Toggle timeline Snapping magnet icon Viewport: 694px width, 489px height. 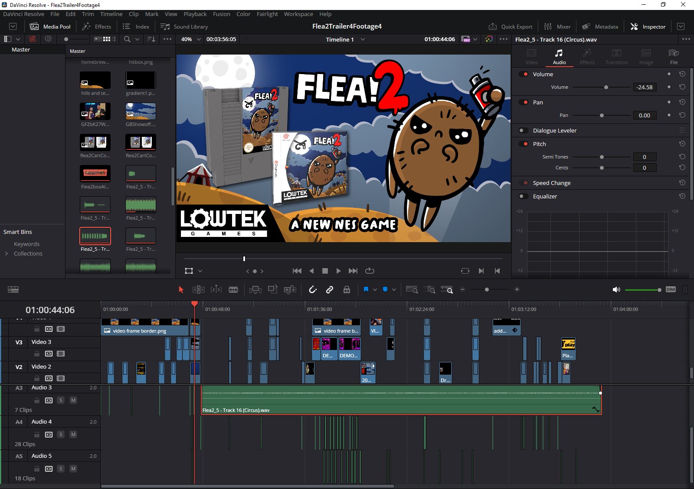point(313,290)
